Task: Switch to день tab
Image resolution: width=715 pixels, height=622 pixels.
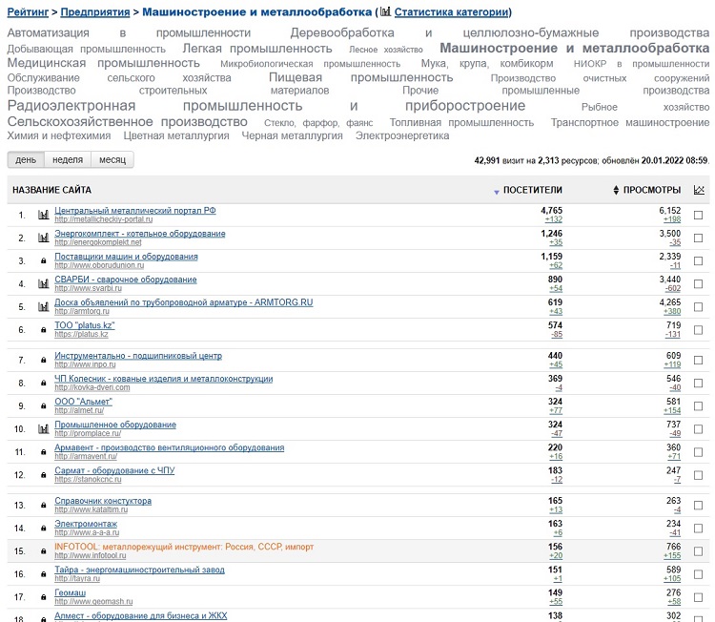Action: point(26,159)
